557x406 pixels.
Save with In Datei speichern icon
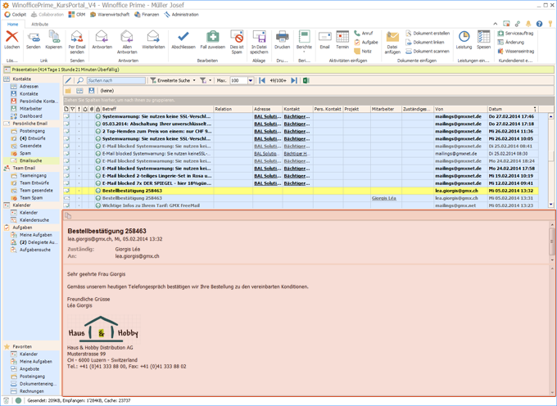click(259, 37)
